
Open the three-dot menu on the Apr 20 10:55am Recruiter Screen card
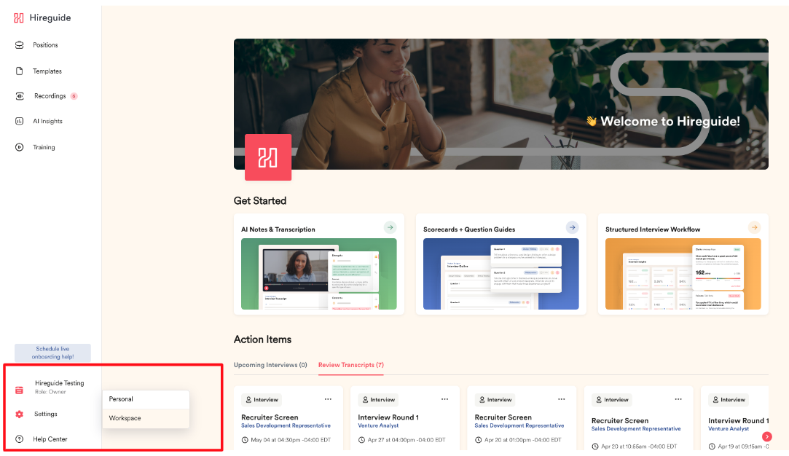[x=678, y=399]
